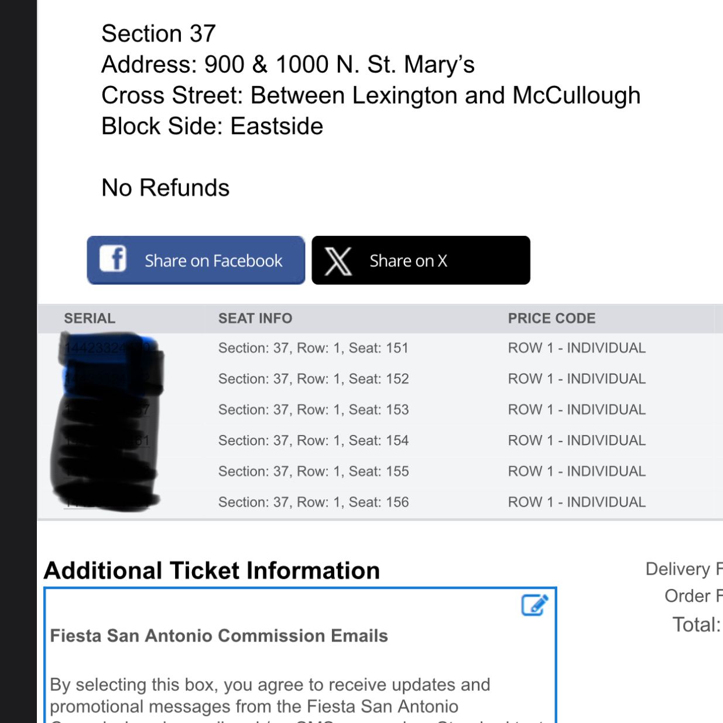Click the PRICE CODE column header
Viewport: 723px width, 723px height.
tap(551, 318)
